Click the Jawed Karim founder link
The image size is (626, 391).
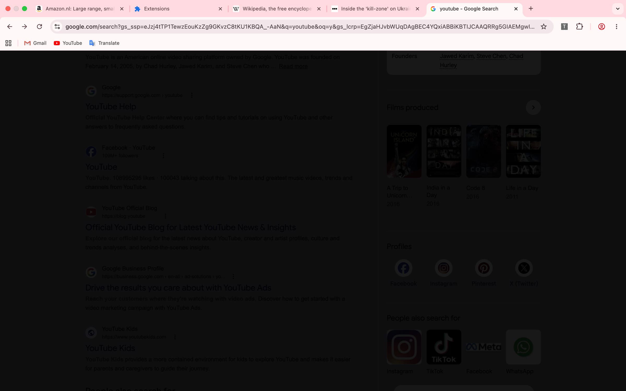click(x=457, y=56)
